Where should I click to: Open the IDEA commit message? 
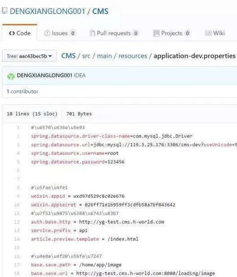click(80, 75)
